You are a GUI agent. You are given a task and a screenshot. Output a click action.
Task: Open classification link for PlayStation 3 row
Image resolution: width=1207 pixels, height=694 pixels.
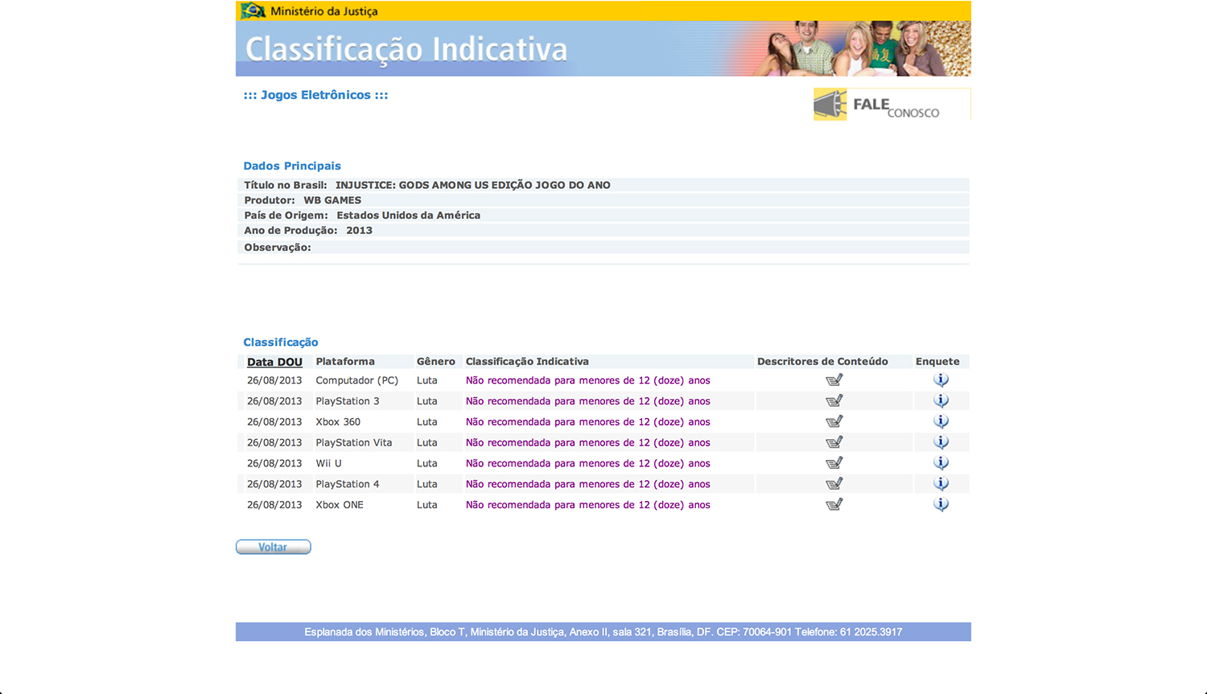click(x=588, y=401)
